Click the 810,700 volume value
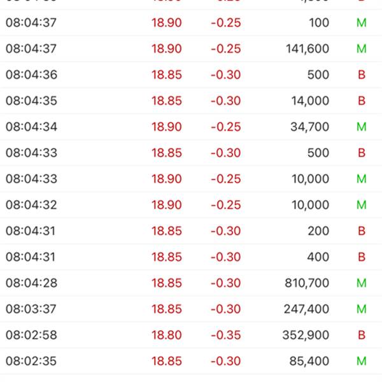Image resolution: width=382 pixels, height=382 pixels. 306,283
